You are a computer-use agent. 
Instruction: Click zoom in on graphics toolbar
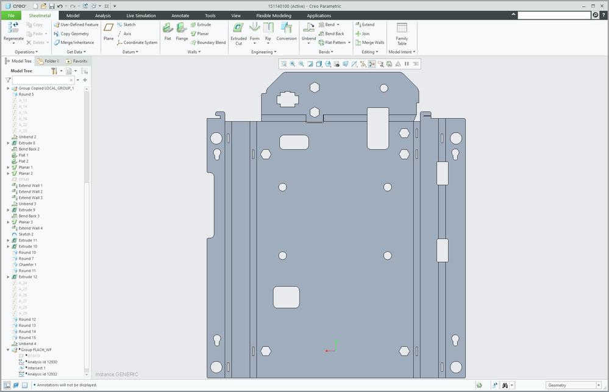click(293, 63)
